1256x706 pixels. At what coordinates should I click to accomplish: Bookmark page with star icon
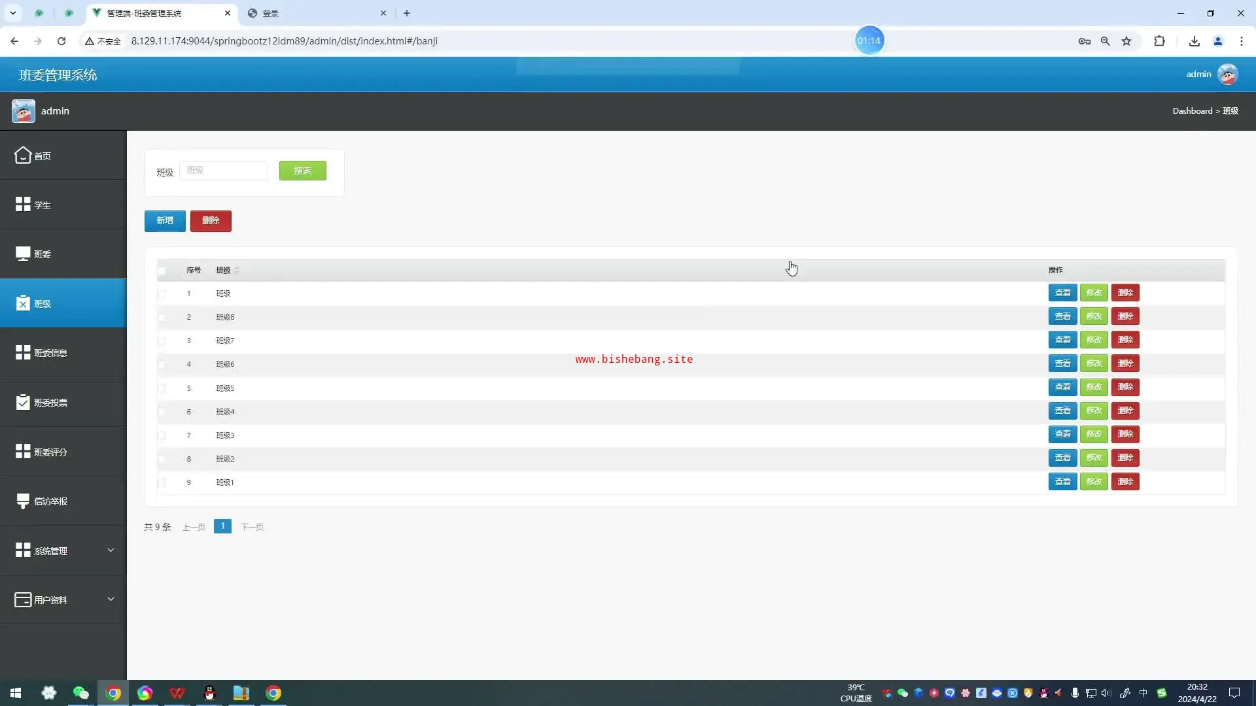[1126, 41]
